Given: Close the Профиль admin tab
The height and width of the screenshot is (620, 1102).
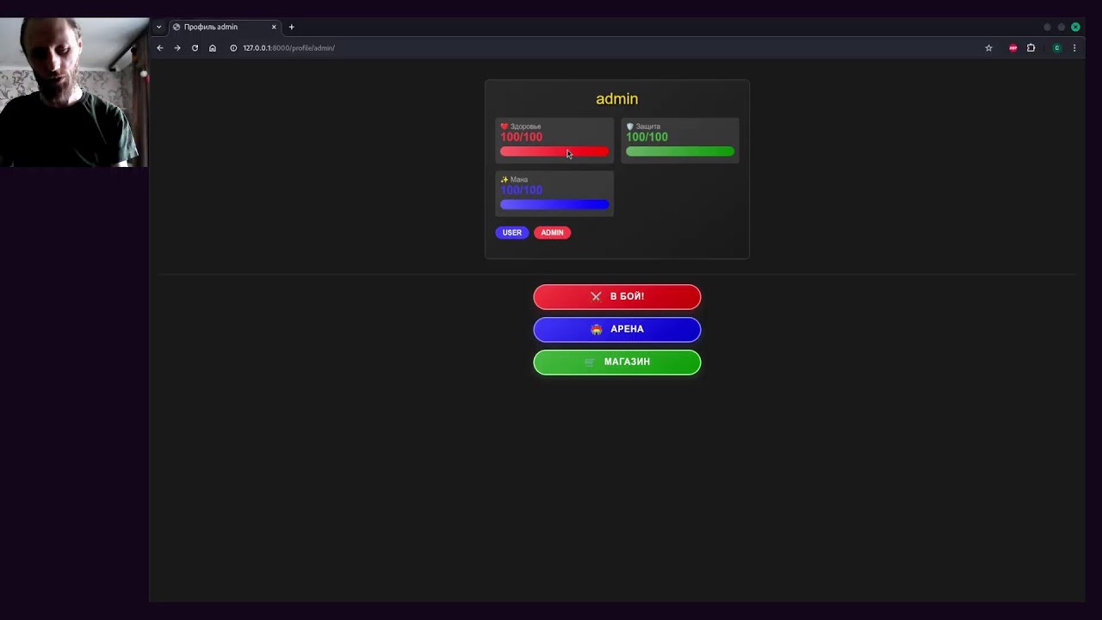Looking at the screenshot, I should 274,27.
